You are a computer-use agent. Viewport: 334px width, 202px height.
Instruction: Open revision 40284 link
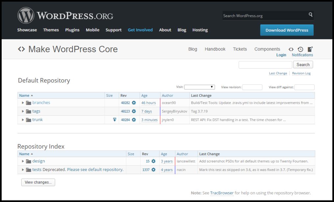click(x=125, y=120)
